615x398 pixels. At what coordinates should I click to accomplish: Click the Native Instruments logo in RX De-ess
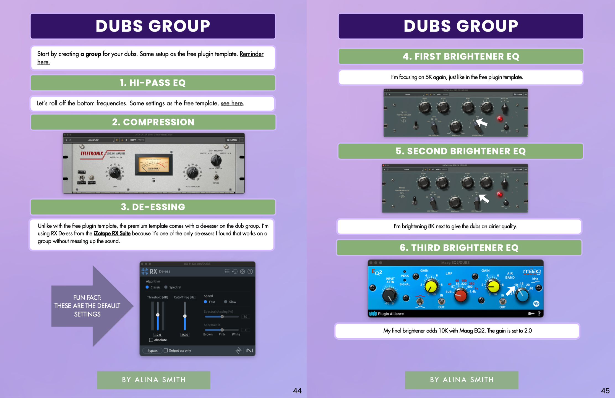tap(249, 350)
